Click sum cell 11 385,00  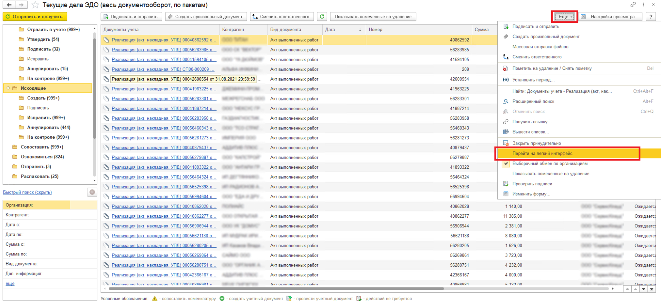coord(513,216)
